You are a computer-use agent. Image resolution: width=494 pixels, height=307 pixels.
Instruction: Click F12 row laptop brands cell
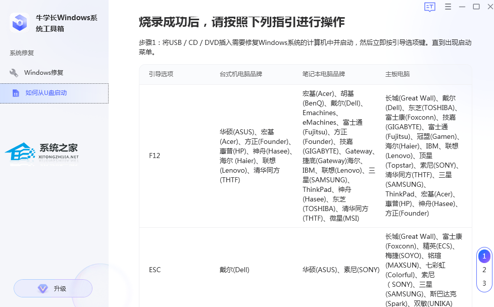(339, 156)
